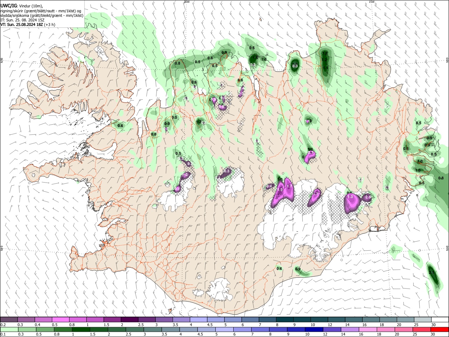Click the lavender 14 swatch in rain scale
Screen dimensions: 449x337
coord(350,329)
